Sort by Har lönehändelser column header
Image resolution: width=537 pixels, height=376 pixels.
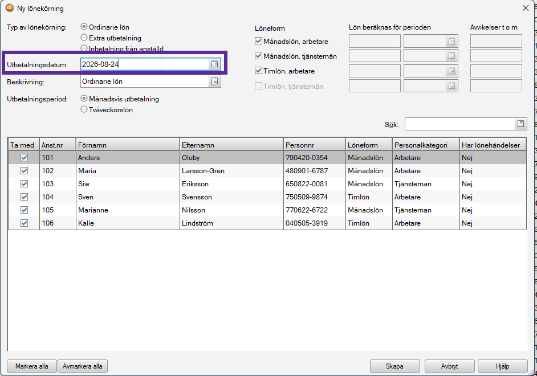[x=493, y=145]
